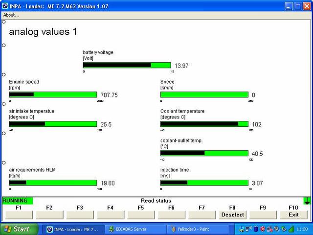
Task: Click the EDIABAS Server taskbar icon
Action: coord(112,229)
